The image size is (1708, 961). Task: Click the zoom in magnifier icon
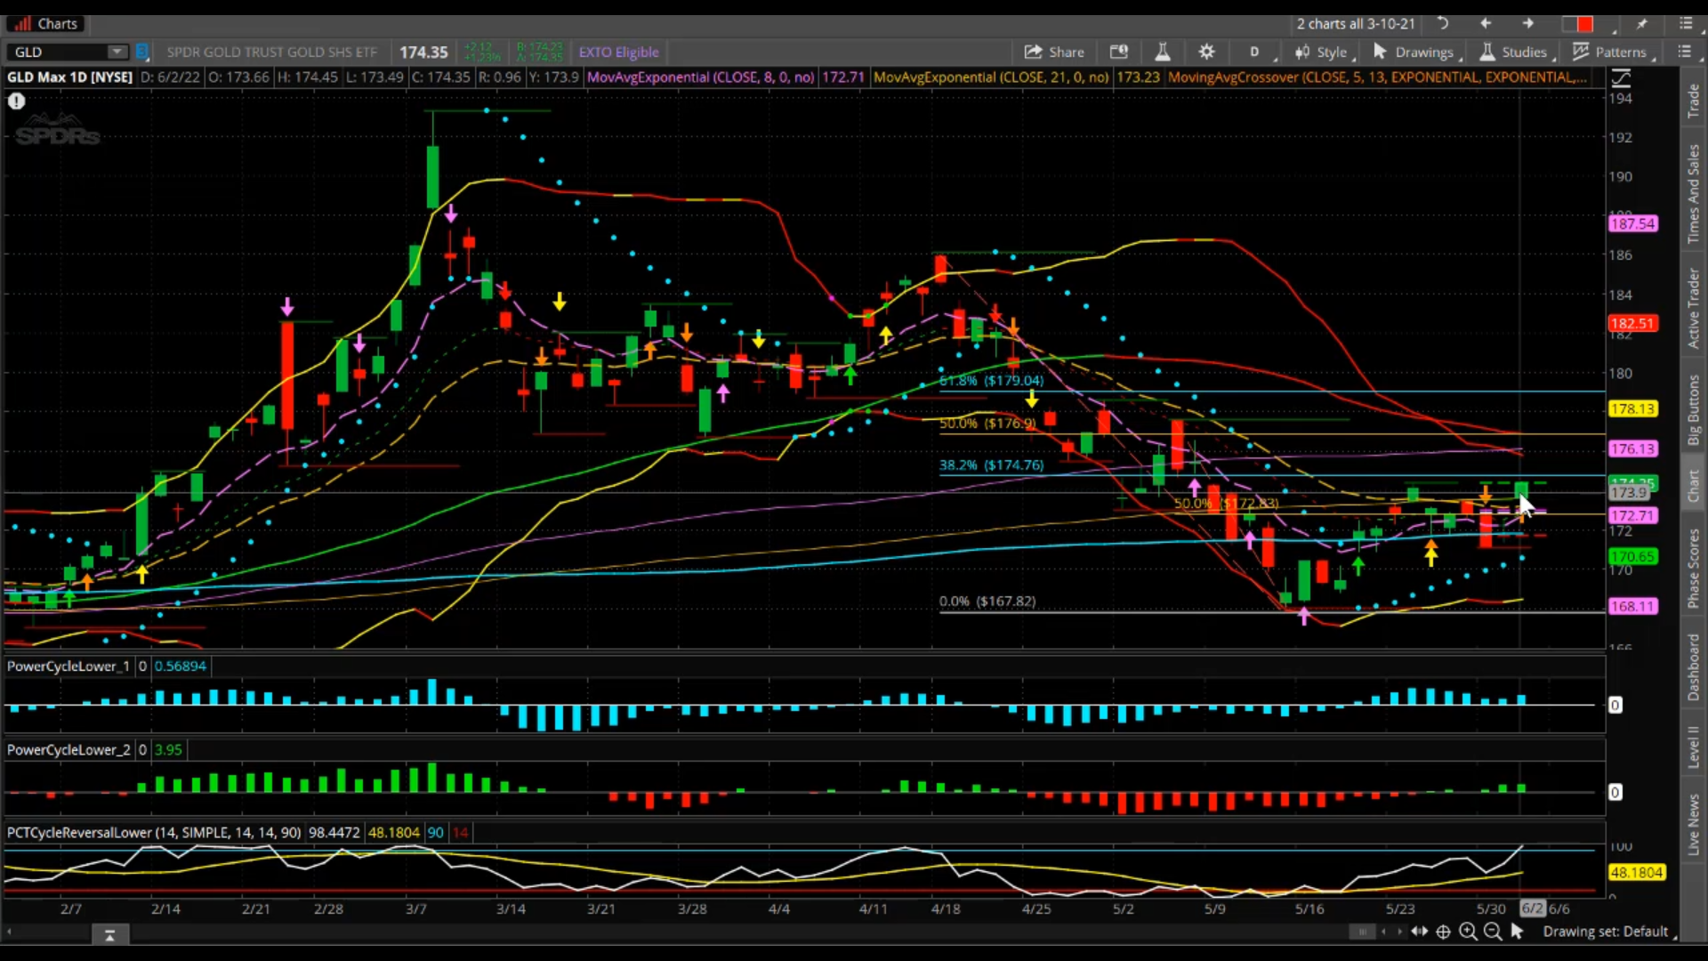coord(1468,932)
